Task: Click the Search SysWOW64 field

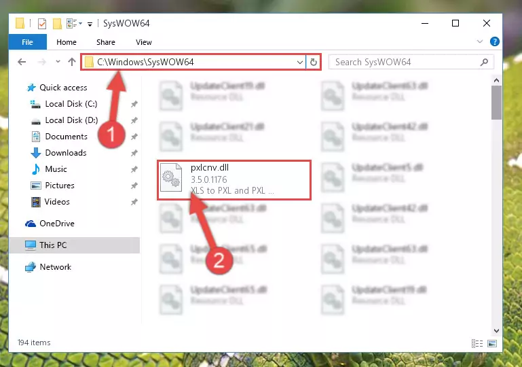Action: pos(411,62)
